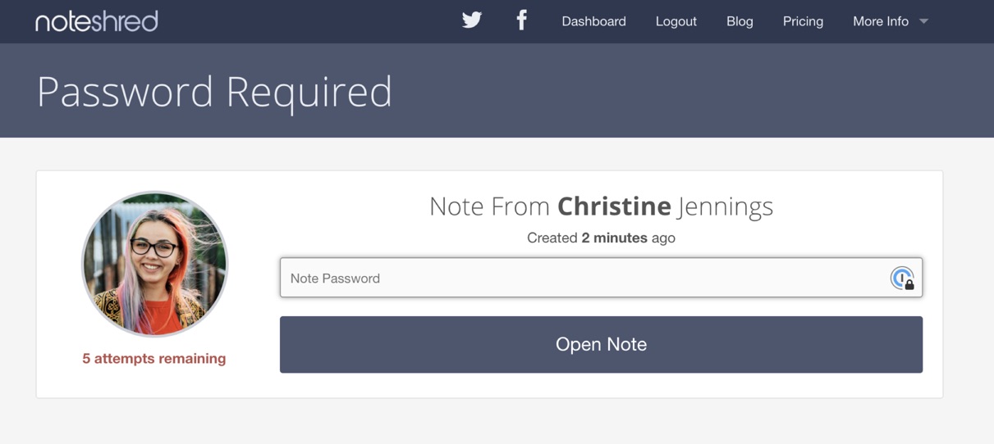Open the More Info menu label
The height and width of the screenshot is (444, 994).
(x=881, y=21)
